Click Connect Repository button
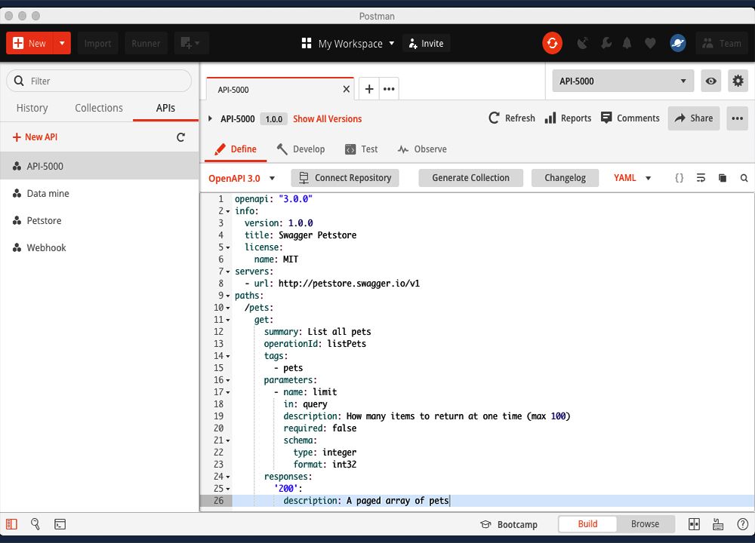This screenshot has height=543, width=755. pyautogui.click(x=345, y=178)
